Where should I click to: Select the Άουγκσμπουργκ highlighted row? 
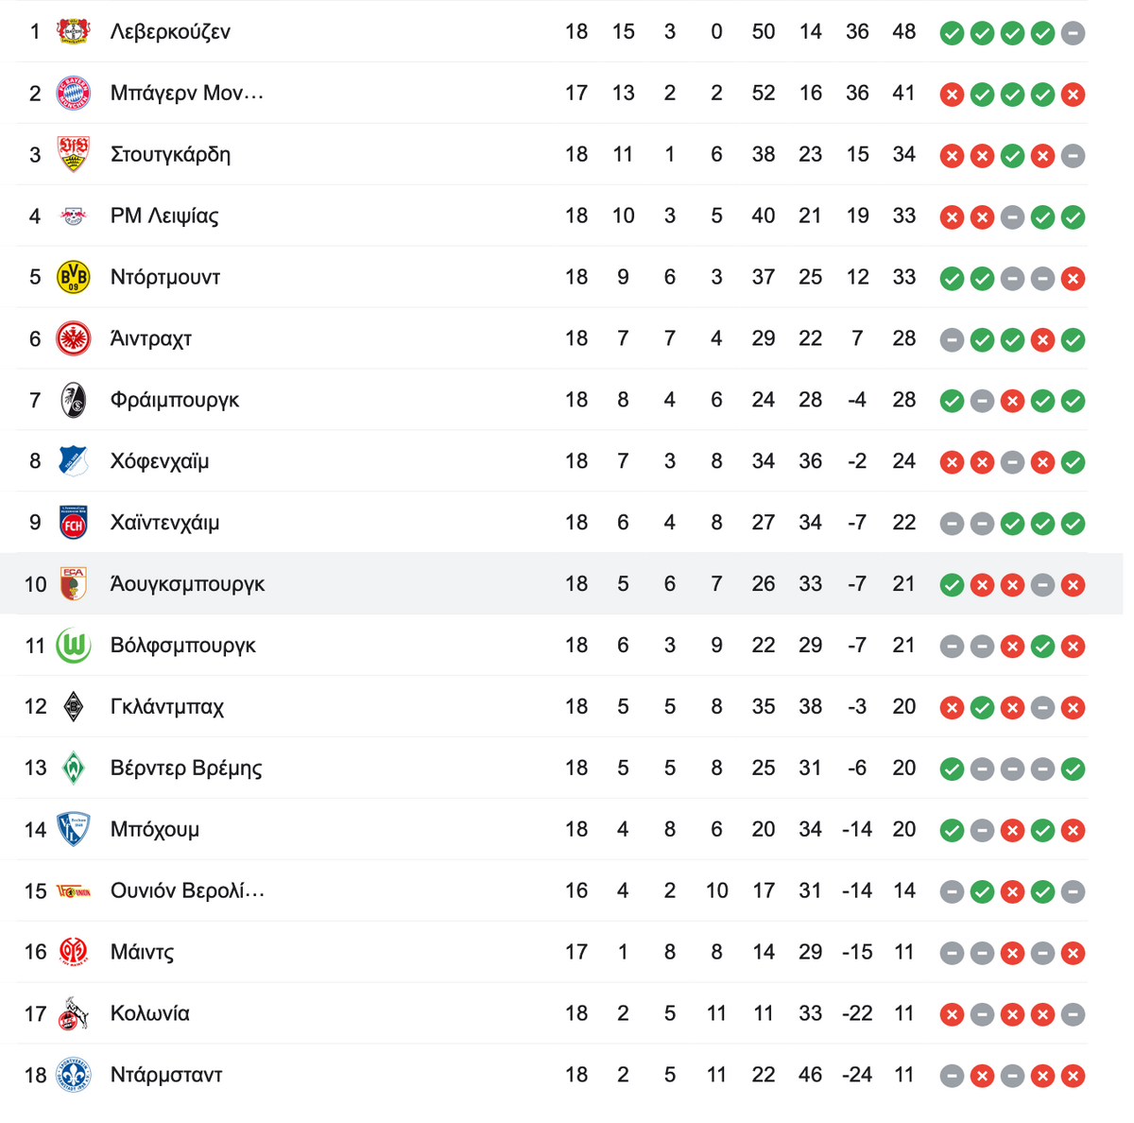click(561, 584)
